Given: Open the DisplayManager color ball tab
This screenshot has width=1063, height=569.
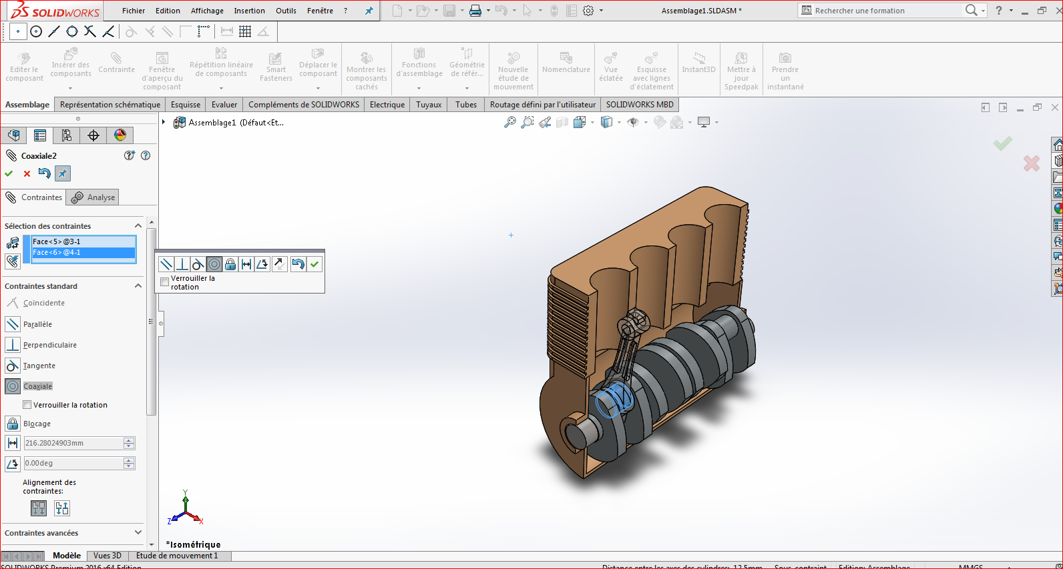Looking at the screenshot, I should (120, 135).
